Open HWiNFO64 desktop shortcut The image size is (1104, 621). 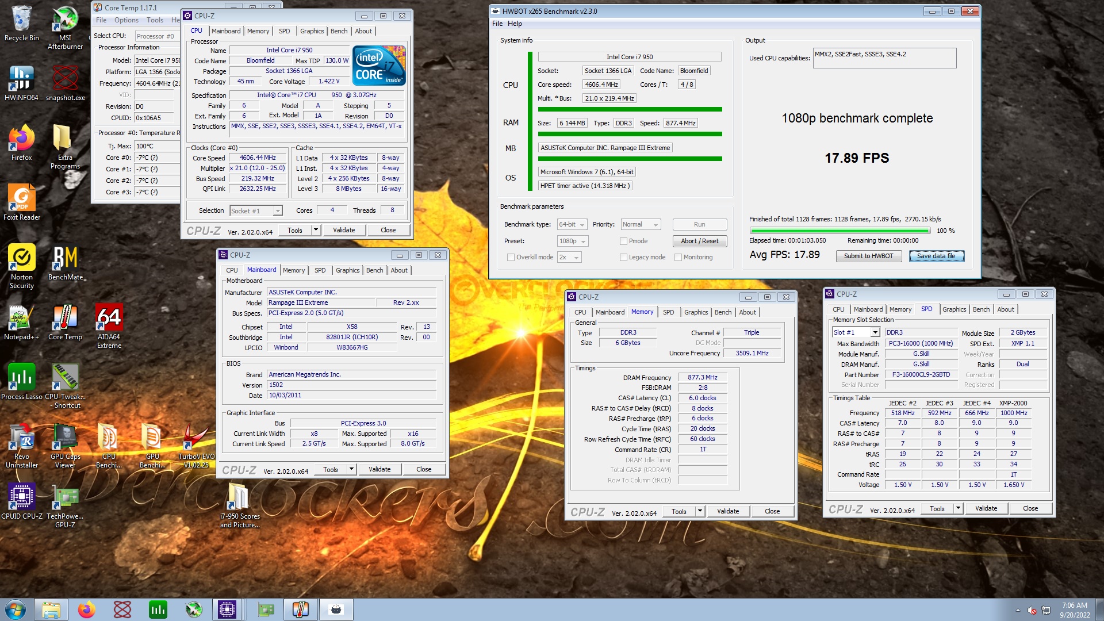tap(21, 83)
